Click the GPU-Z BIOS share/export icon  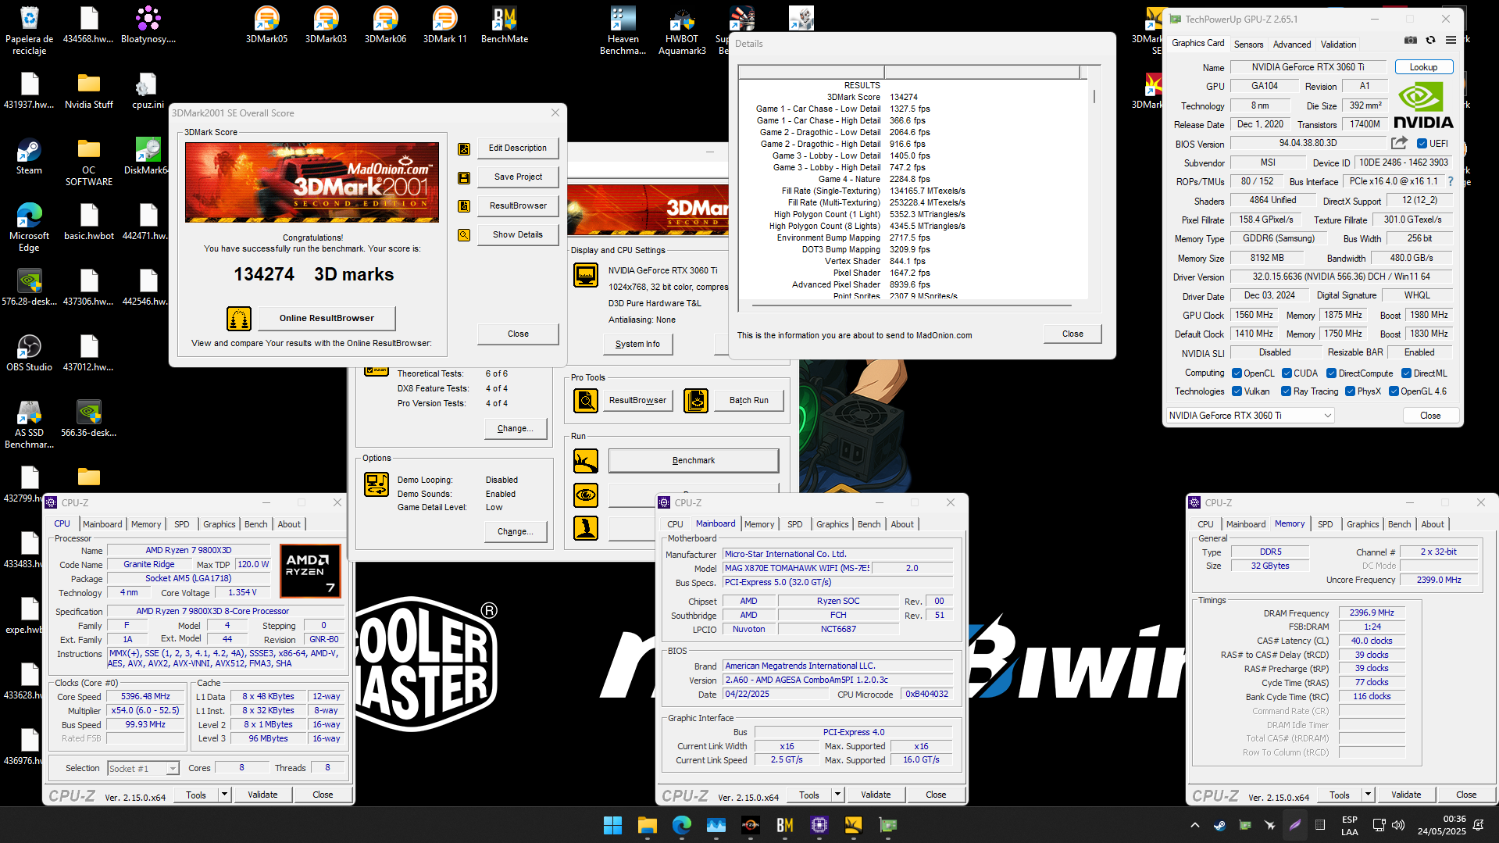[x=1399, y=143]
